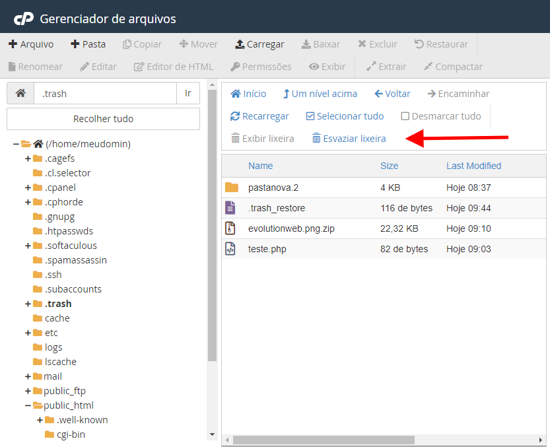Sort by the Size column header
The height and width of the screenshot is (447, 550).
pyautogui.click(x=389, y=166)
